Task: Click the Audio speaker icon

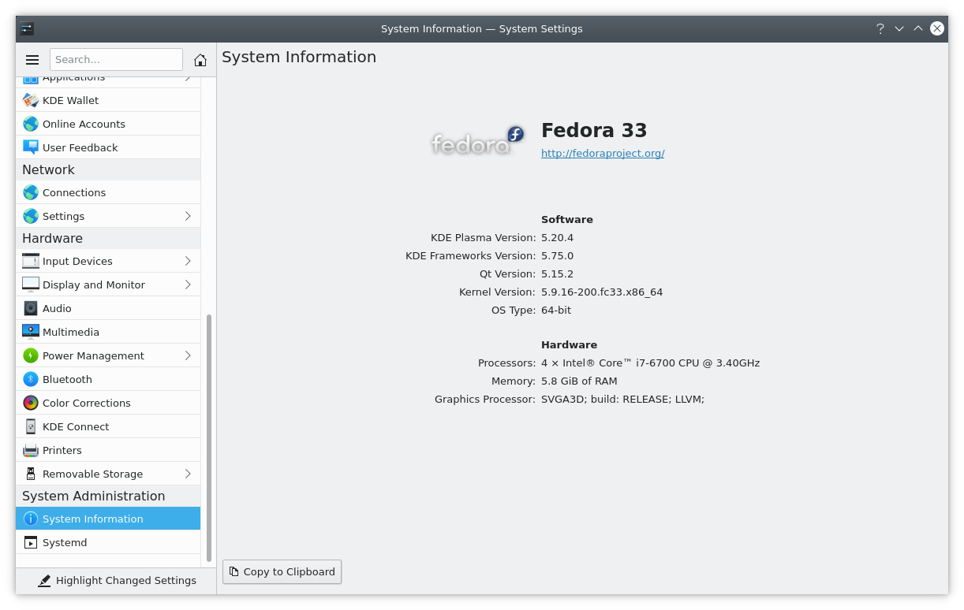Action: (x=31, y=308)
